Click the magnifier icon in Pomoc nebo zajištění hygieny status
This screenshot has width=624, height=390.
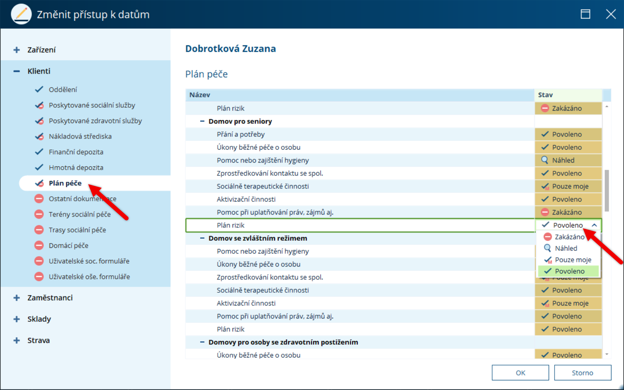(545, 160)
